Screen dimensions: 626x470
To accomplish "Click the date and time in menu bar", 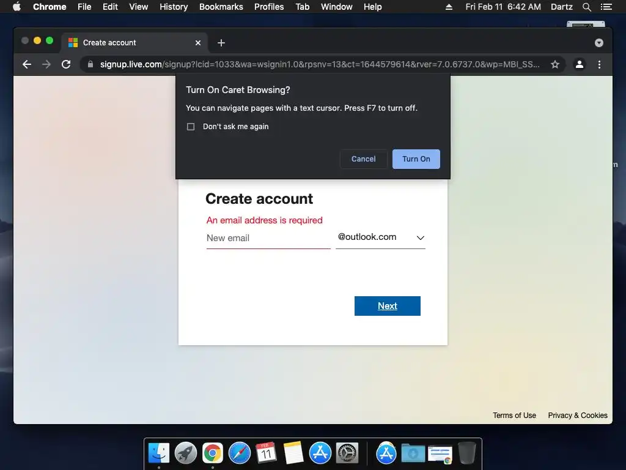I will tap(503, 7).
